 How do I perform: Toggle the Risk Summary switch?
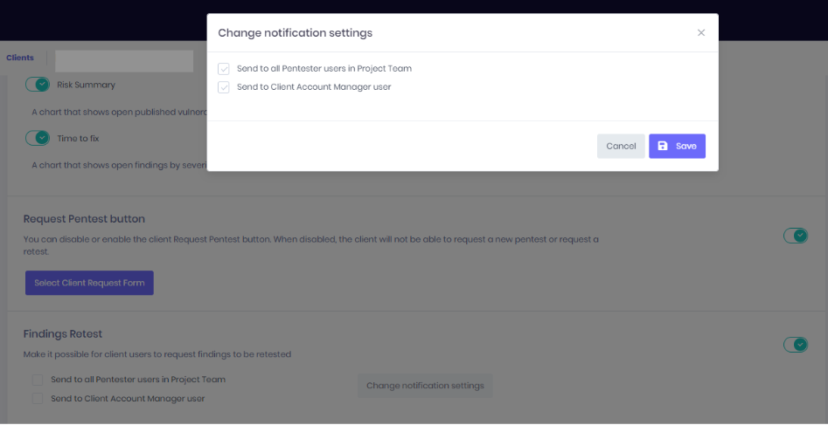pyautogui.click(x=38, y=85)
